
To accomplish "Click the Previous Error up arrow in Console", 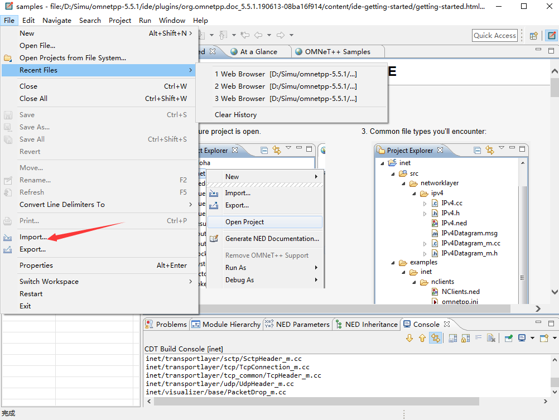I will [422, 338].
